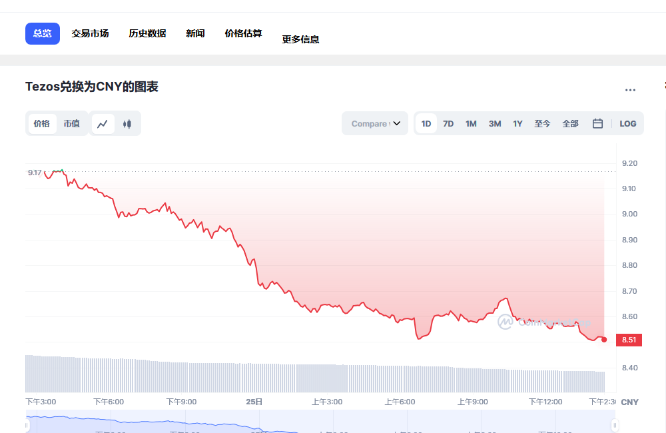Open the 新闻 tab
666x433 pixels.
coord(195,33)
